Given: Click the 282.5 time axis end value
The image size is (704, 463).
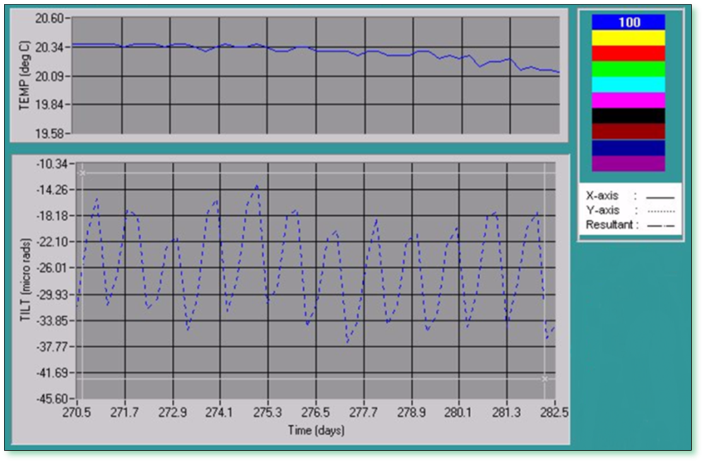Looking at the screenshot, I should (554, 413).
